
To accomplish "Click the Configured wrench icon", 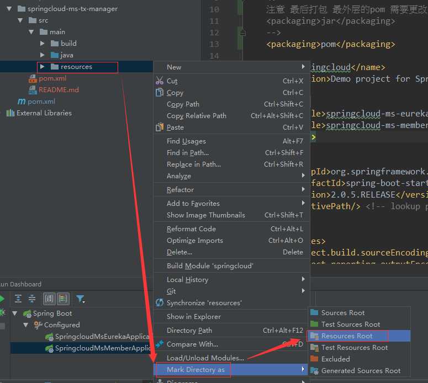I will pyautogui.click(x=38, y=325).
